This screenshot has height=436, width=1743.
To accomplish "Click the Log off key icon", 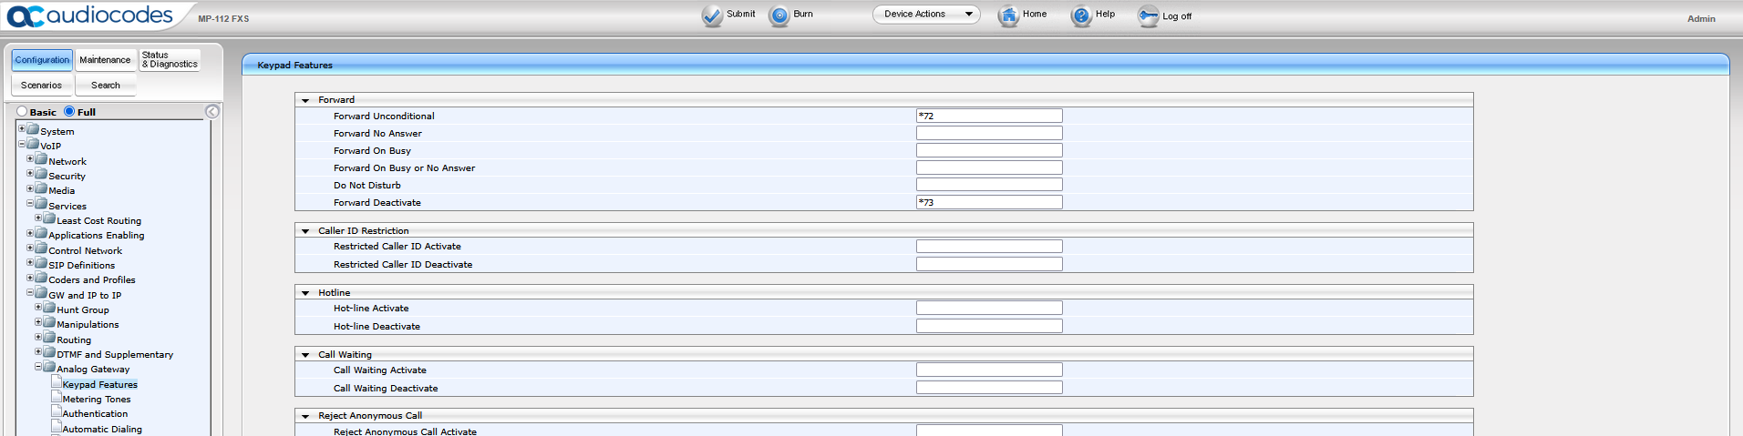I will point(1148,16).
